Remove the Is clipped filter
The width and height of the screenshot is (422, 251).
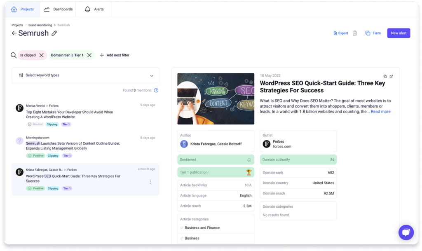pyautogui.click(x=41, y=55)
